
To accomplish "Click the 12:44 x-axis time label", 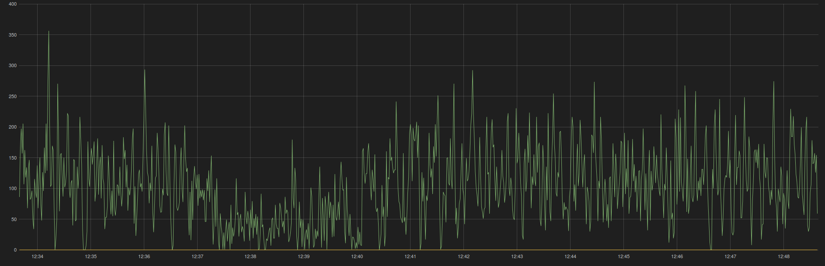I will coord(571,256).
